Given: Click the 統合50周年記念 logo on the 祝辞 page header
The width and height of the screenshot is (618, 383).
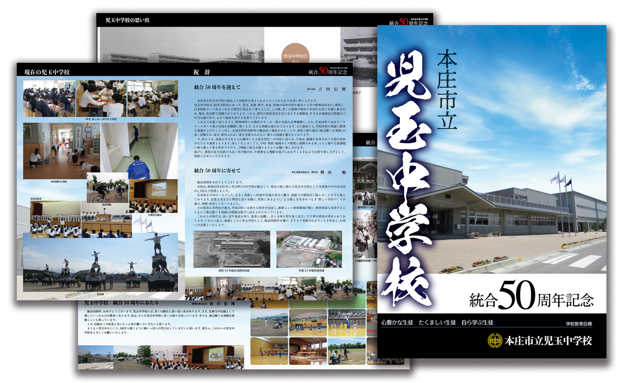Looking at the screenshot, I should pos(328,71).
